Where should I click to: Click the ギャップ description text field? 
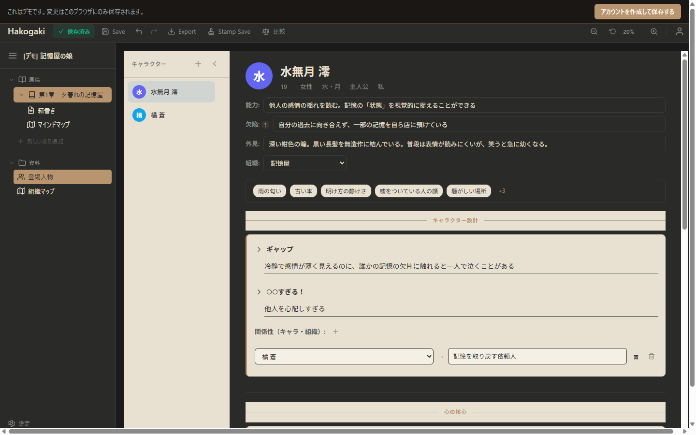coord(461,266)
